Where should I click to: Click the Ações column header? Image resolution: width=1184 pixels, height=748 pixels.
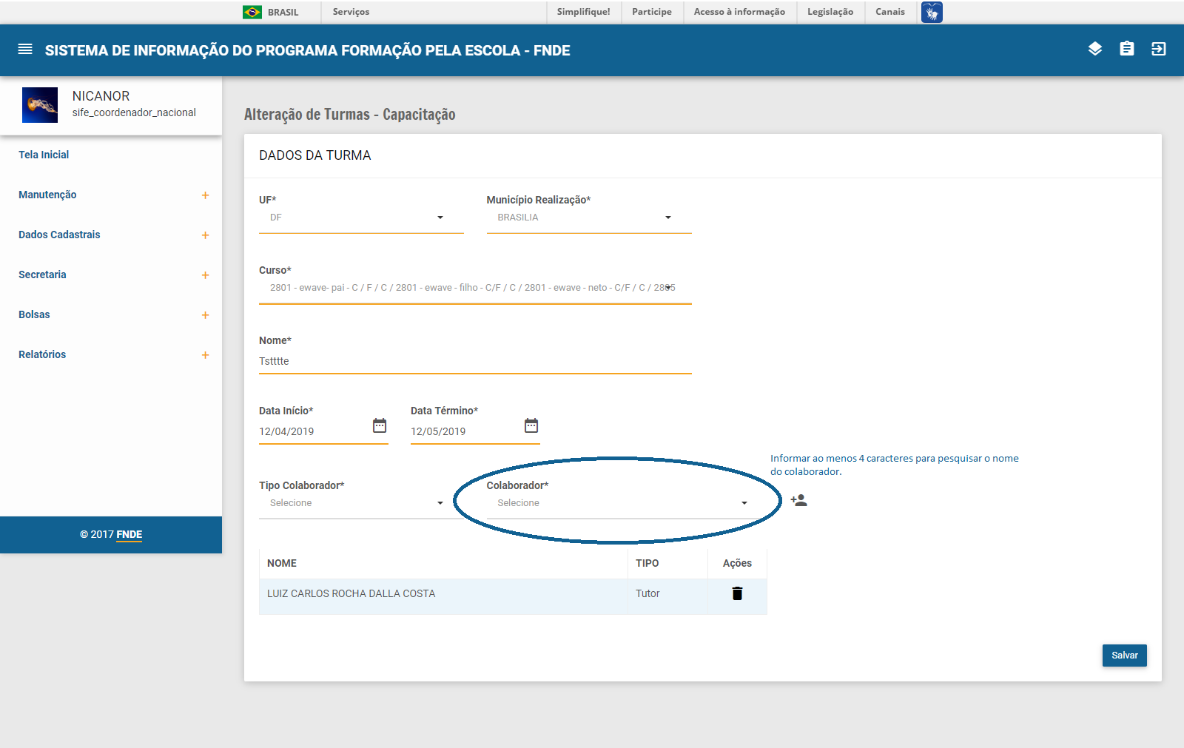737,563
